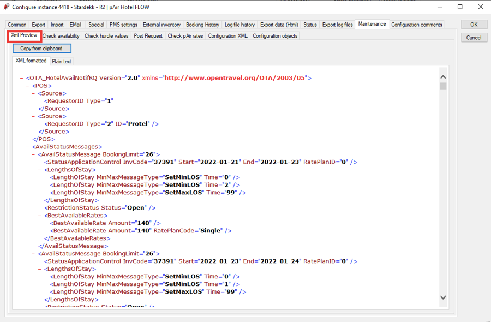
Task: Open the Check availability tab
Action: coord(61,36)
